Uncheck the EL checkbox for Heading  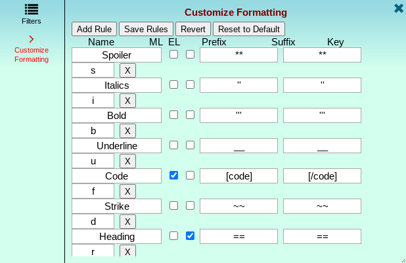(191, 236)
